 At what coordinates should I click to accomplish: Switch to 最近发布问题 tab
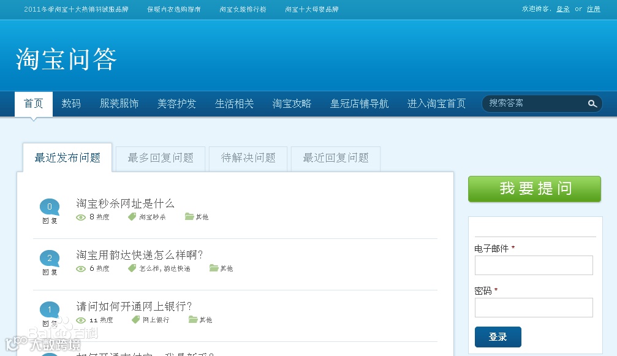tap(67, 157)
